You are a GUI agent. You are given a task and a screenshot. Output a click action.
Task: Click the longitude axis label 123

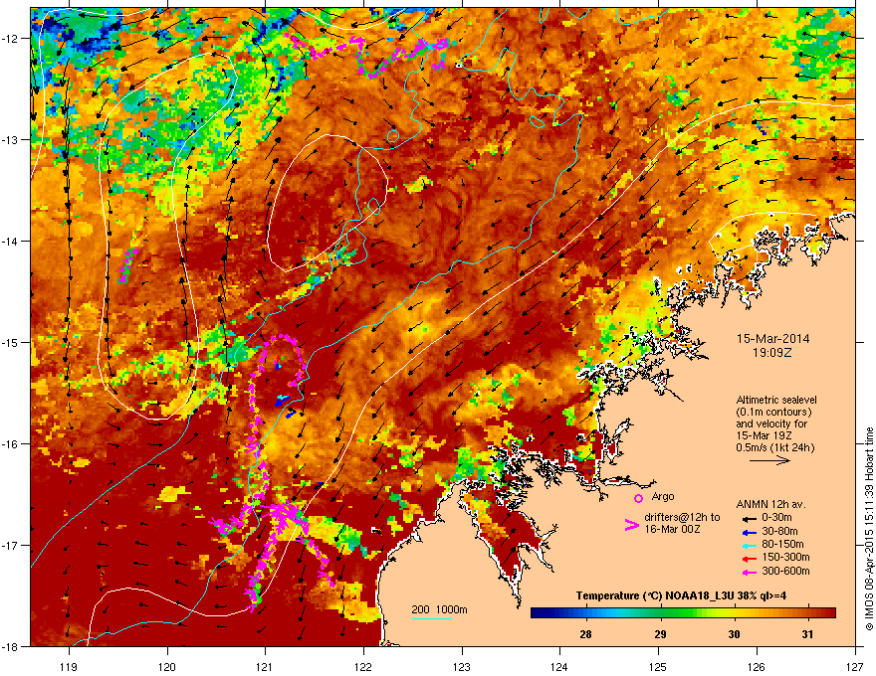coord(462,666)
